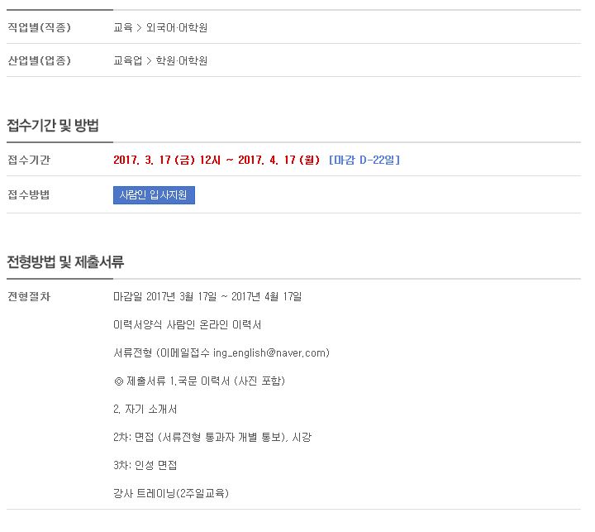This screenshot has width=595, height=532.
Task: Click the 마감 D-22일 deadline text
Action: pyautogui.click(x=364, y=160)
